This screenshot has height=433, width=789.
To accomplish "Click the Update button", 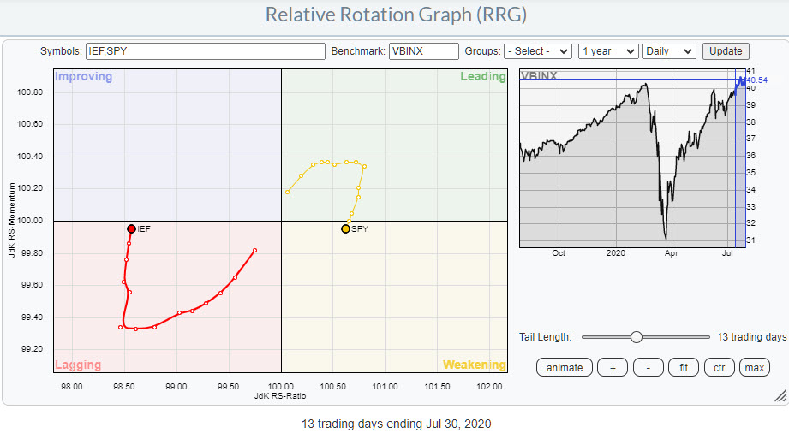I will click(726, 51).
